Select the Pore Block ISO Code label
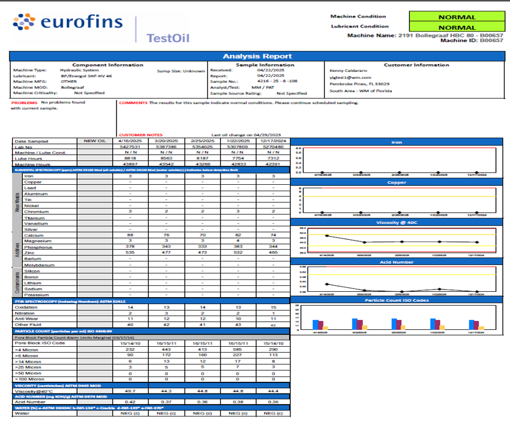This screenshot has width=510, height=421. coord(40,343)
